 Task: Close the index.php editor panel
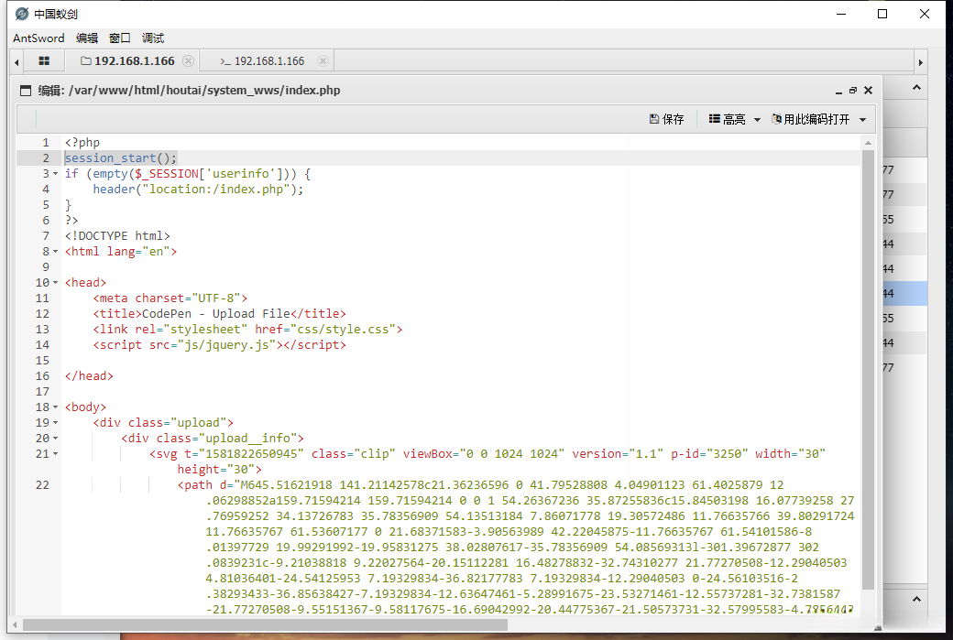pos(869,91)
